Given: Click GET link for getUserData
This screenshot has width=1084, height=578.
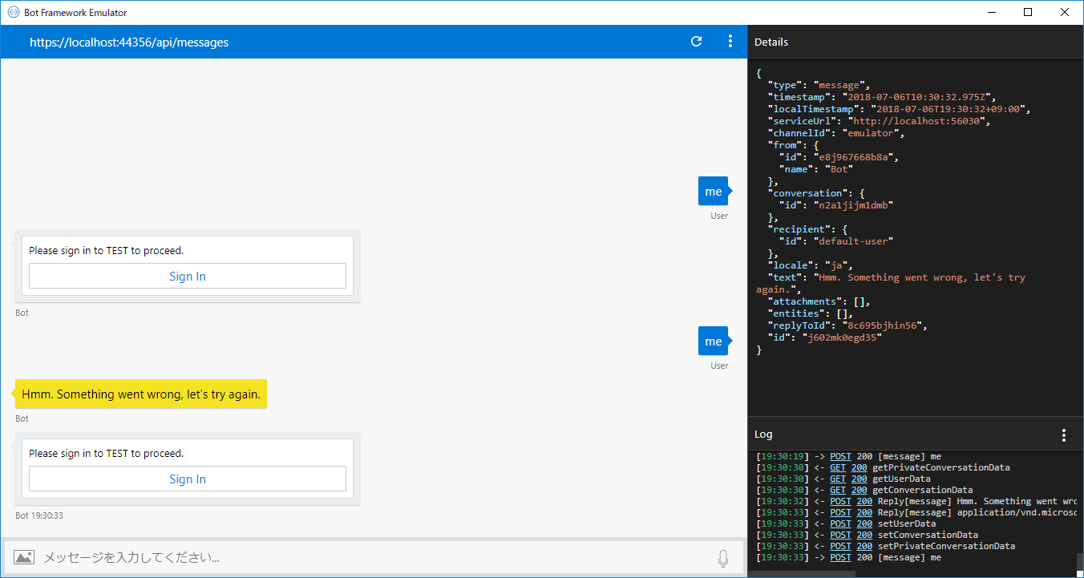Looking at the screenshot, I should coord(838,479).
